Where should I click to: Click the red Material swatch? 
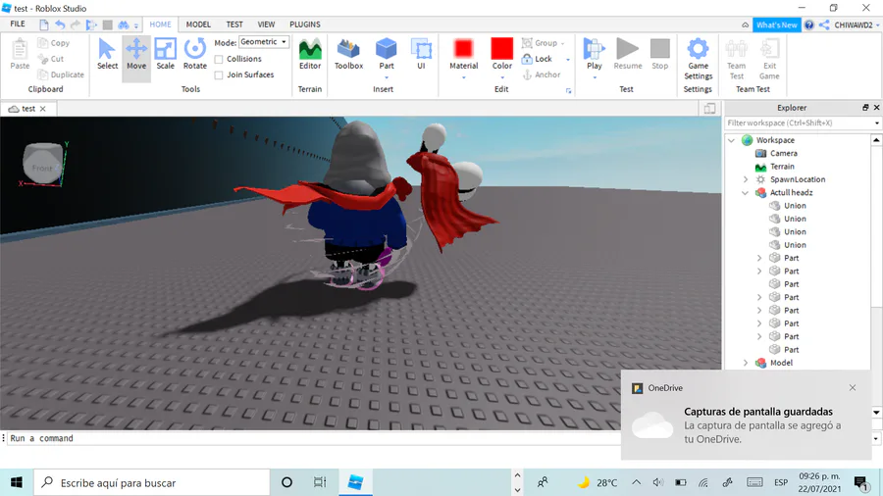pyautogui.click(x=463, y=48)
